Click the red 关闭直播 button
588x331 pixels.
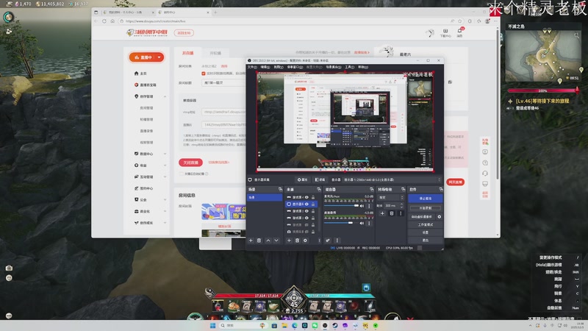[191, 163]
